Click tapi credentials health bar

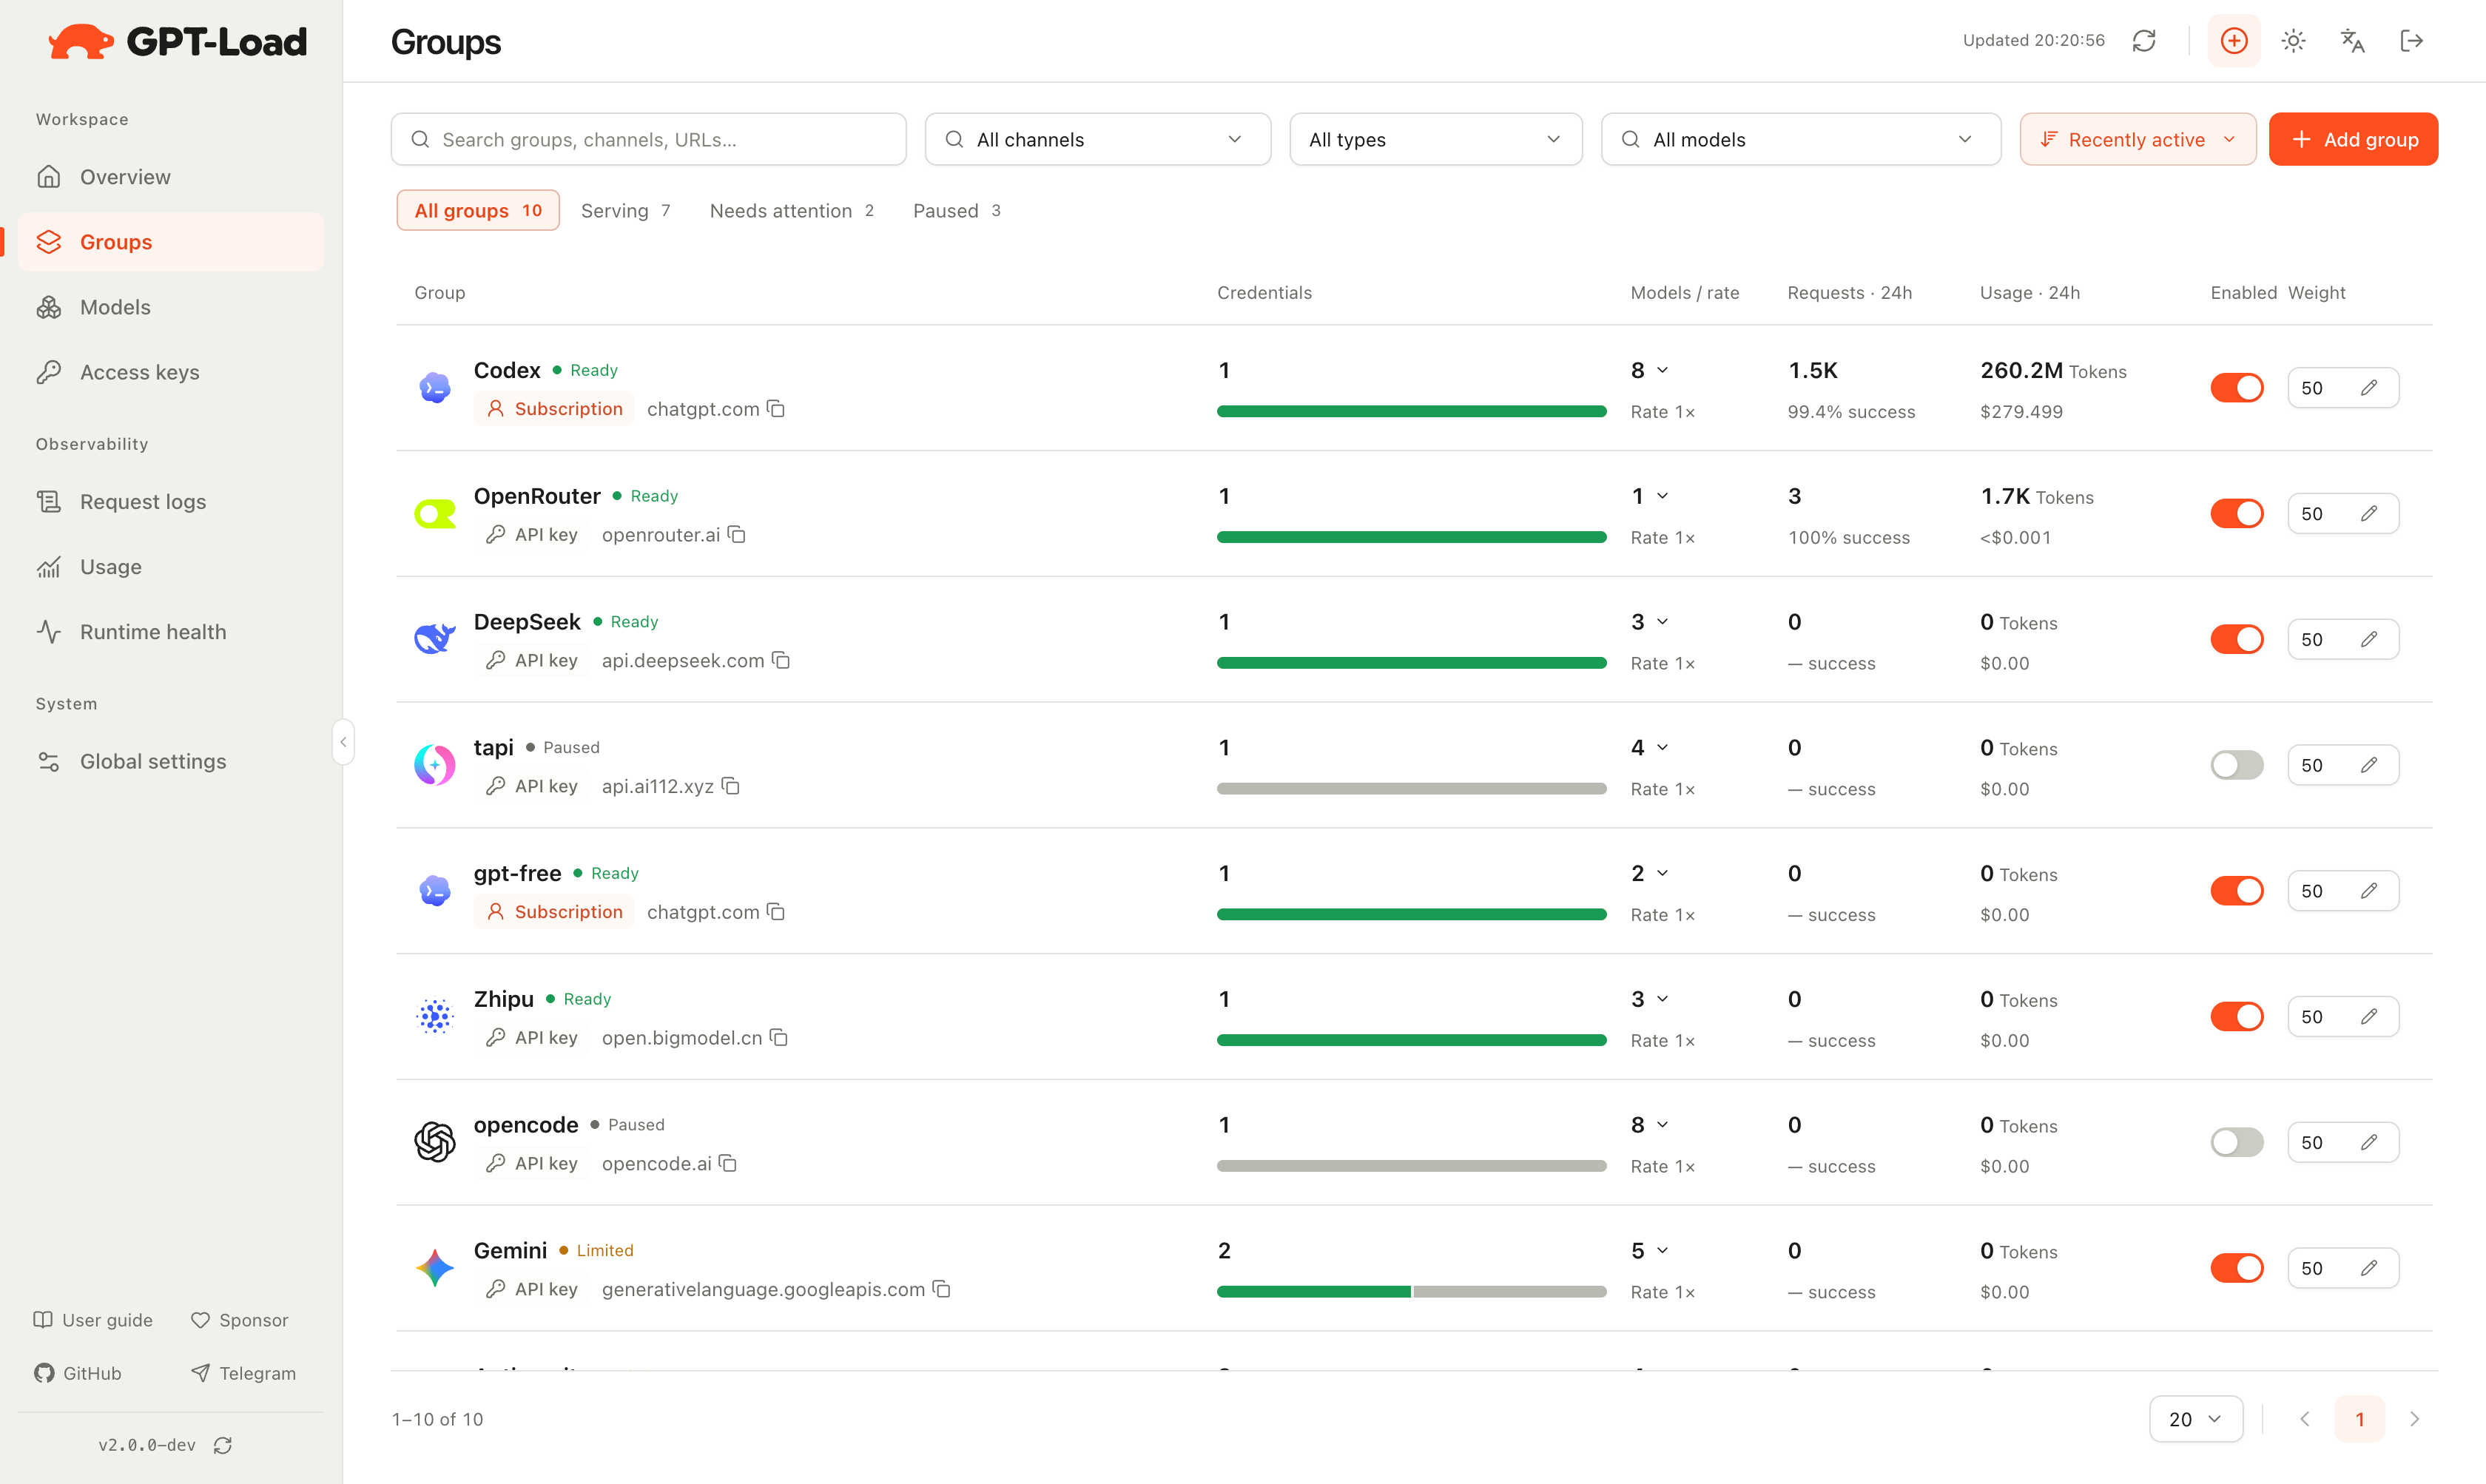click(x=1412, y=789)
